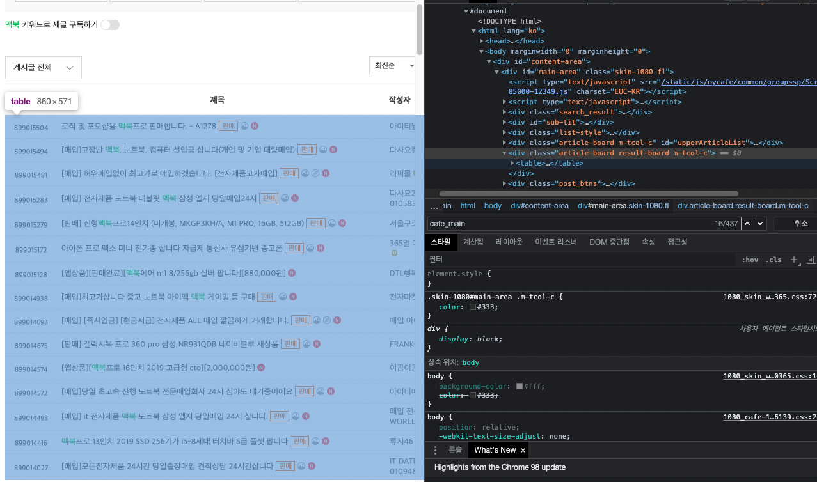817x482 pixels.
Task: Click 판매 badge on post 899015494
Action: 307,150
